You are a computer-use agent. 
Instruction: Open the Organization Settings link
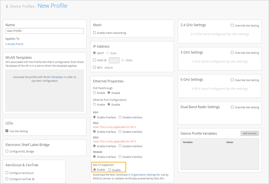click(144, 175)
